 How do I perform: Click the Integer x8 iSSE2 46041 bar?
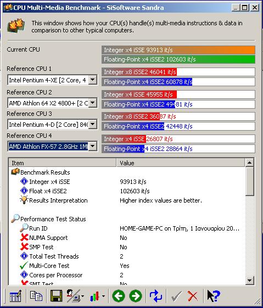point(178,72)
